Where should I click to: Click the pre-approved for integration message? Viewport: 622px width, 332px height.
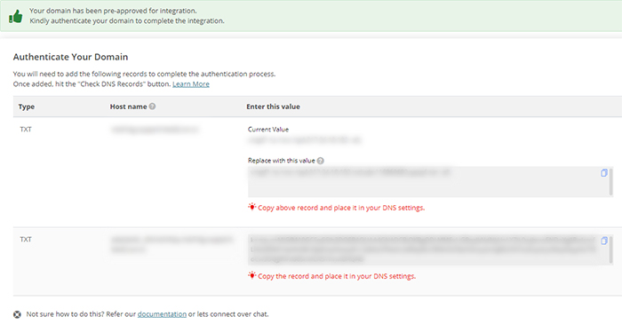coord(113,11)
